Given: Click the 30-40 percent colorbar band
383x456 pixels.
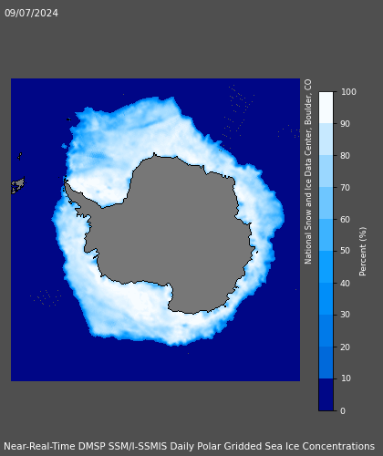Looking at the screenshot, I should tap(326, 299).
